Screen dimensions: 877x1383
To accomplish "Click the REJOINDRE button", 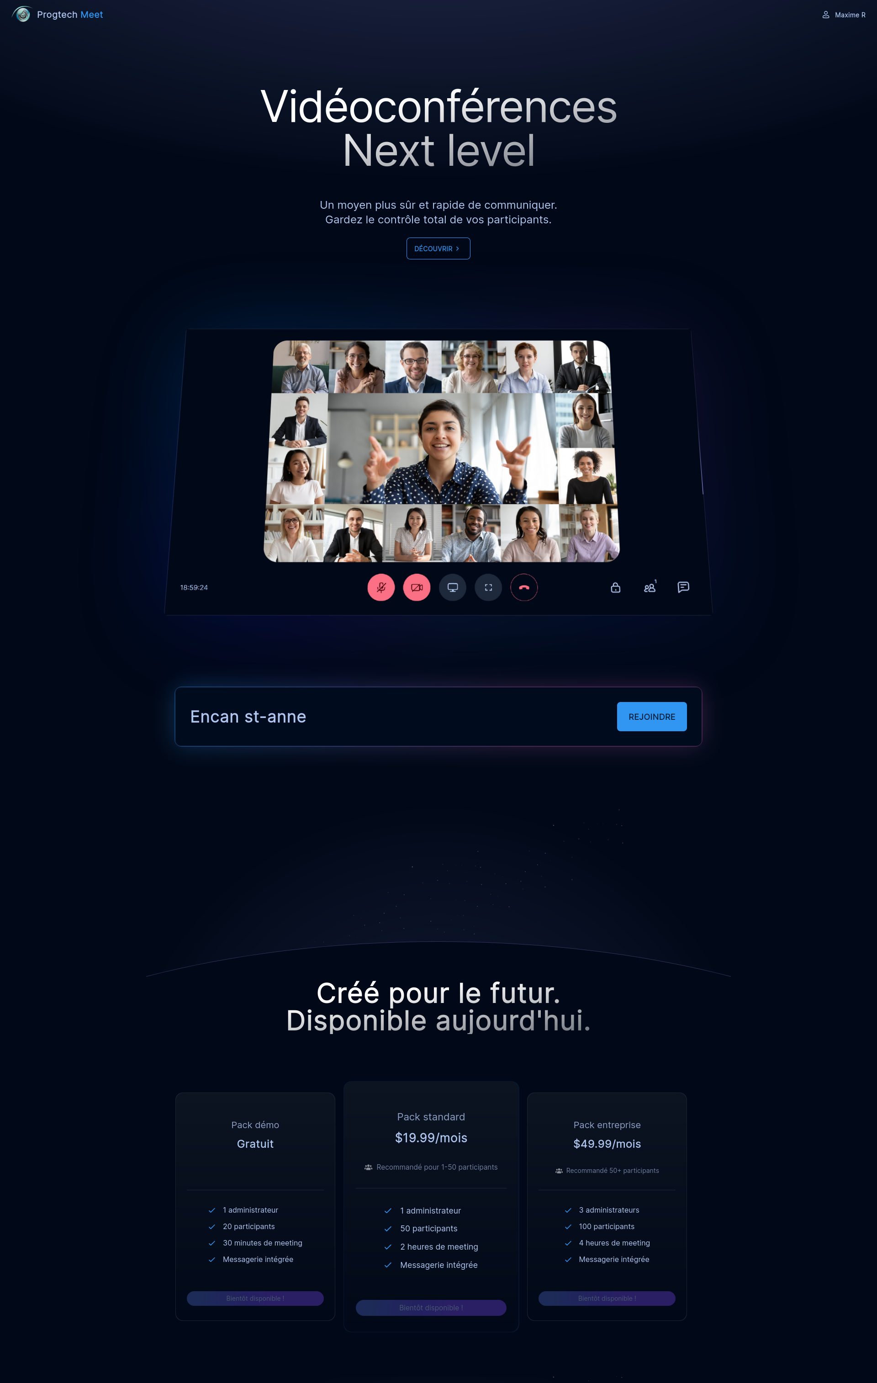I will pyautogui.click(x=650, y=717).
